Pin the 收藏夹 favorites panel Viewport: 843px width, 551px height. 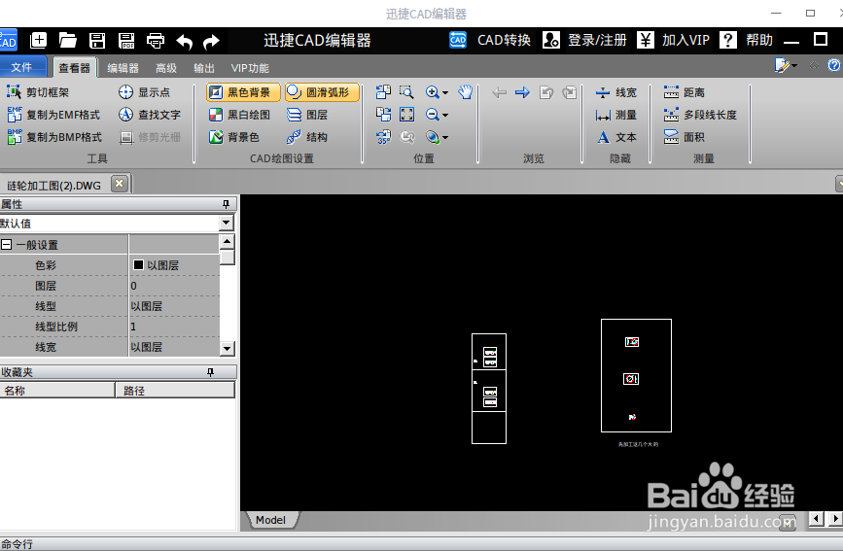click(210, 372)
